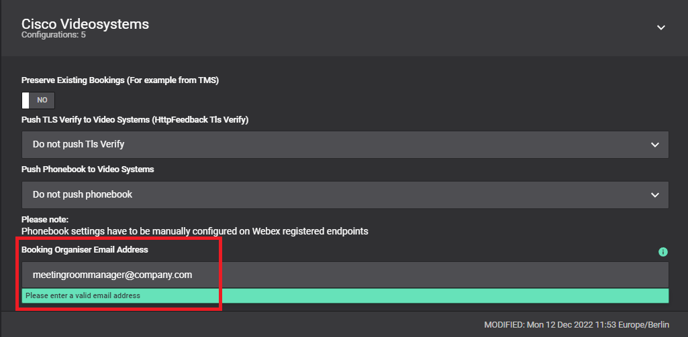Screen dimensions: 688x337
Task: Click the 'Do not push phonebook' selected value
Action: coord(83,194)
